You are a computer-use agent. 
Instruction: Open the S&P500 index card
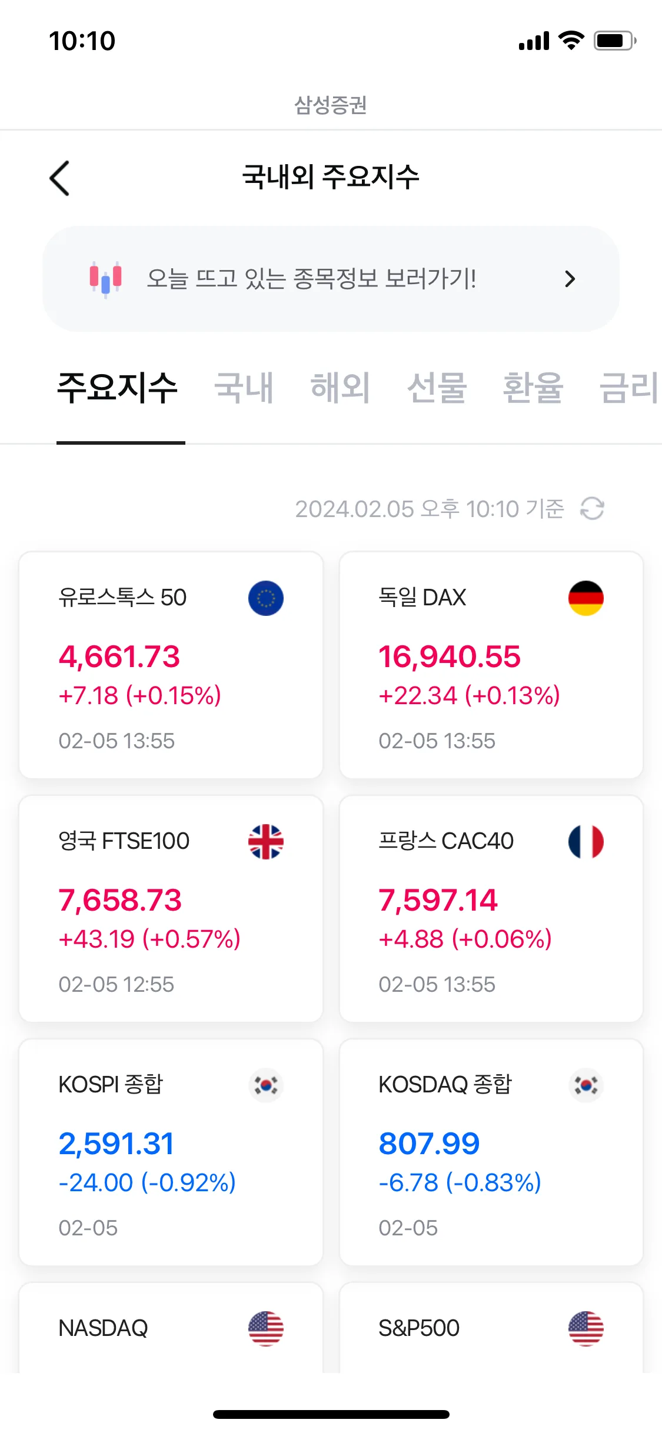click(491, 1328)
